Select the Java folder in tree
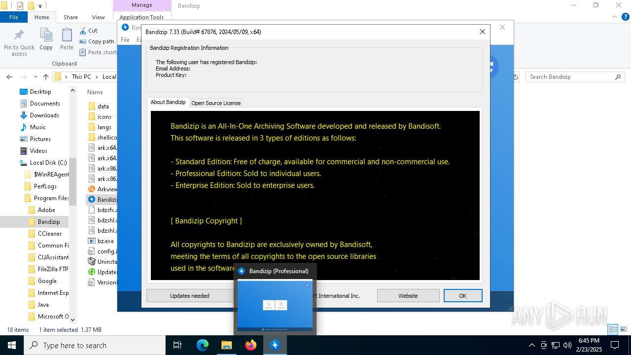This screenshot has height=355, width=631. tap(43, 305)
